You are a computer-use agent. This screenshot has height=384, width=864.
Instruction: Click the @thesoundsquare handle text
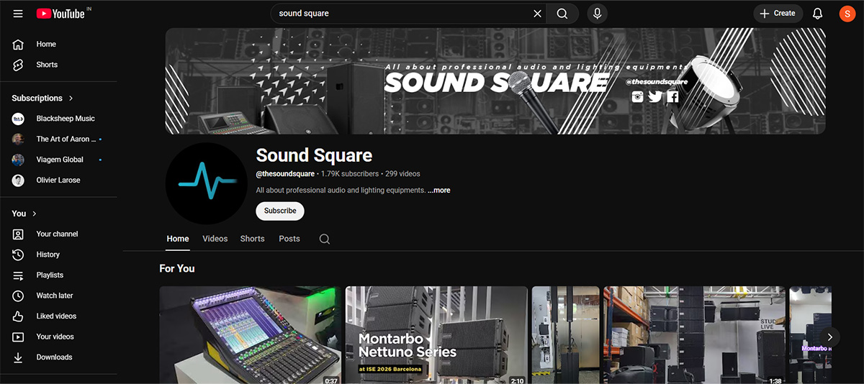coord(285,174)
